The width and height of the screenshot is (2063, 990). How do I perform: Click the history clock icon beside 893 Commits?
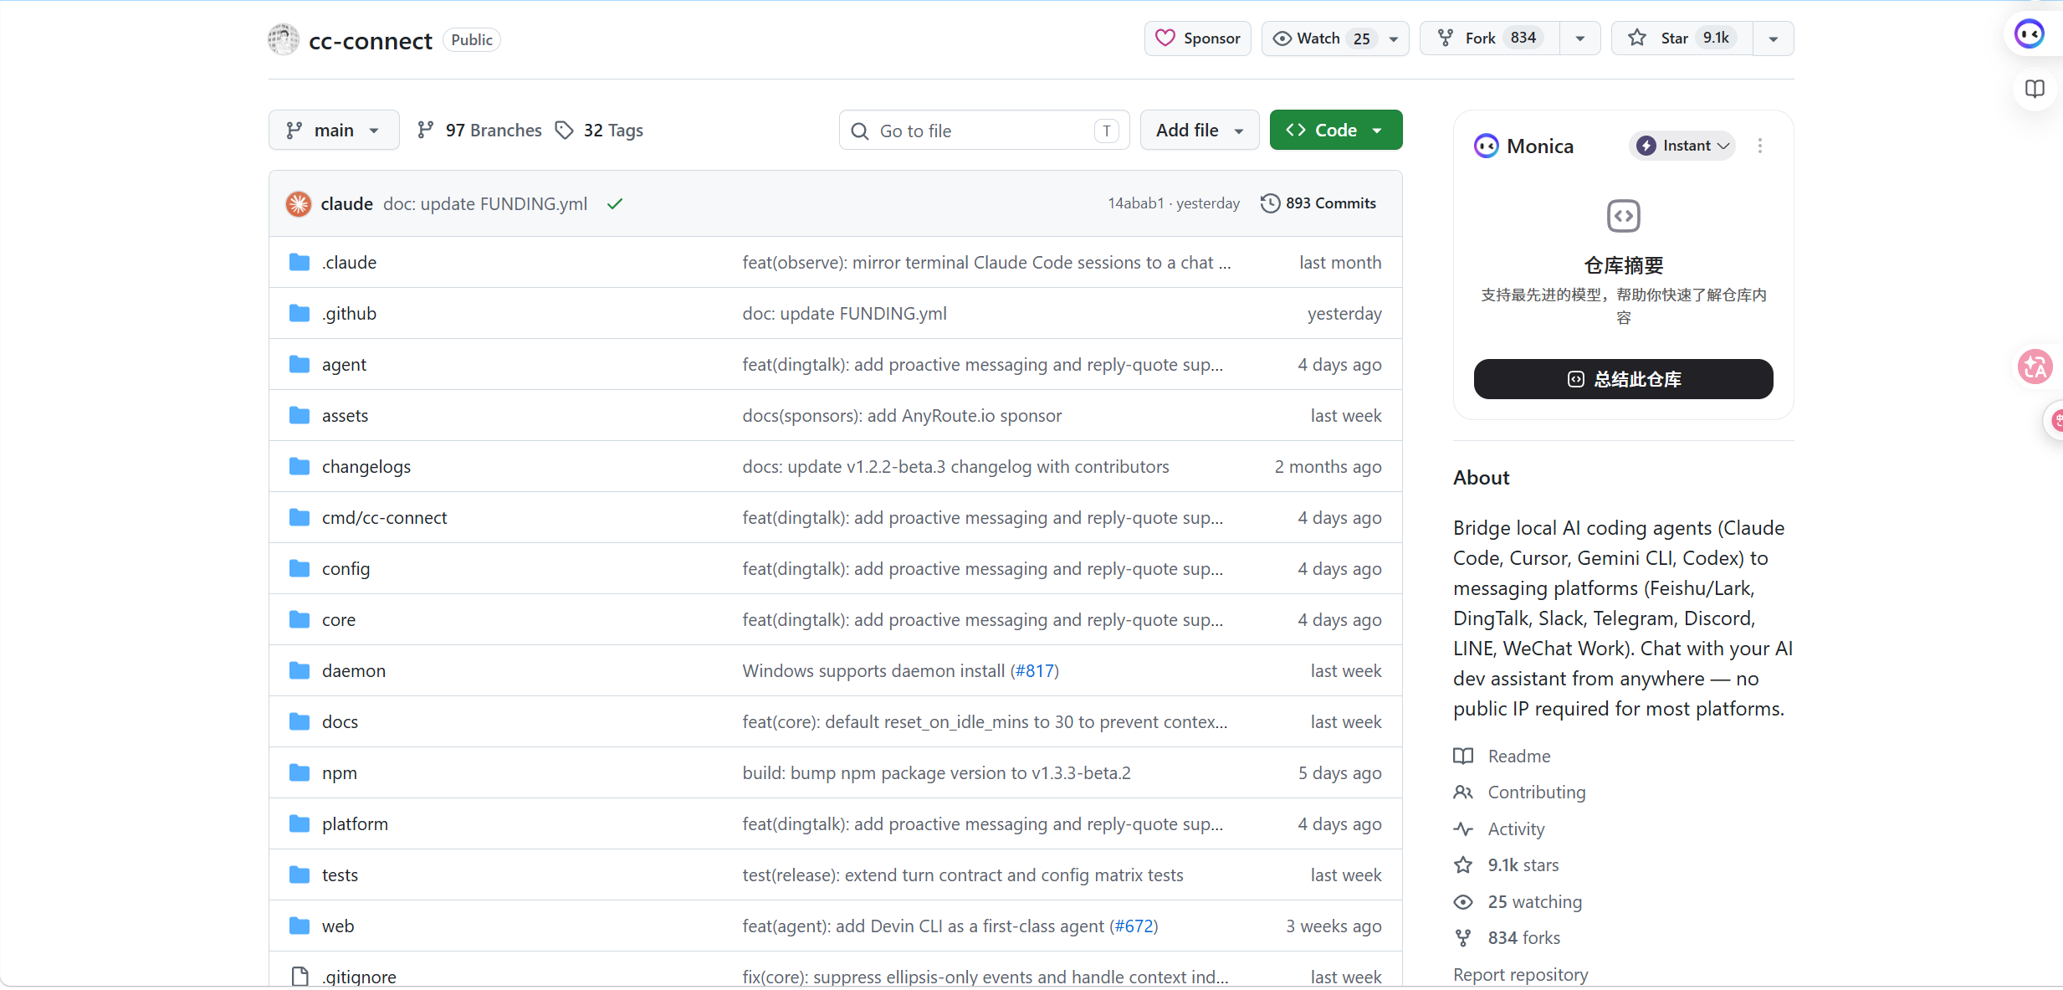[x=1270, y=203]
